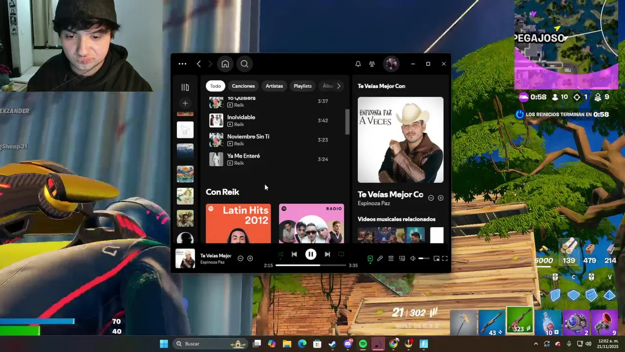The image size is (625, 352).
Task: Open Discord from the taskbar
Action: click(348, 344)
